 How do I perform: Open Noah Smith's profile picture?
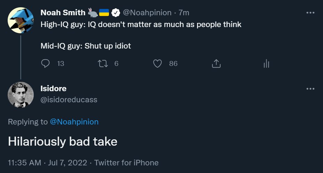(21, 20)
